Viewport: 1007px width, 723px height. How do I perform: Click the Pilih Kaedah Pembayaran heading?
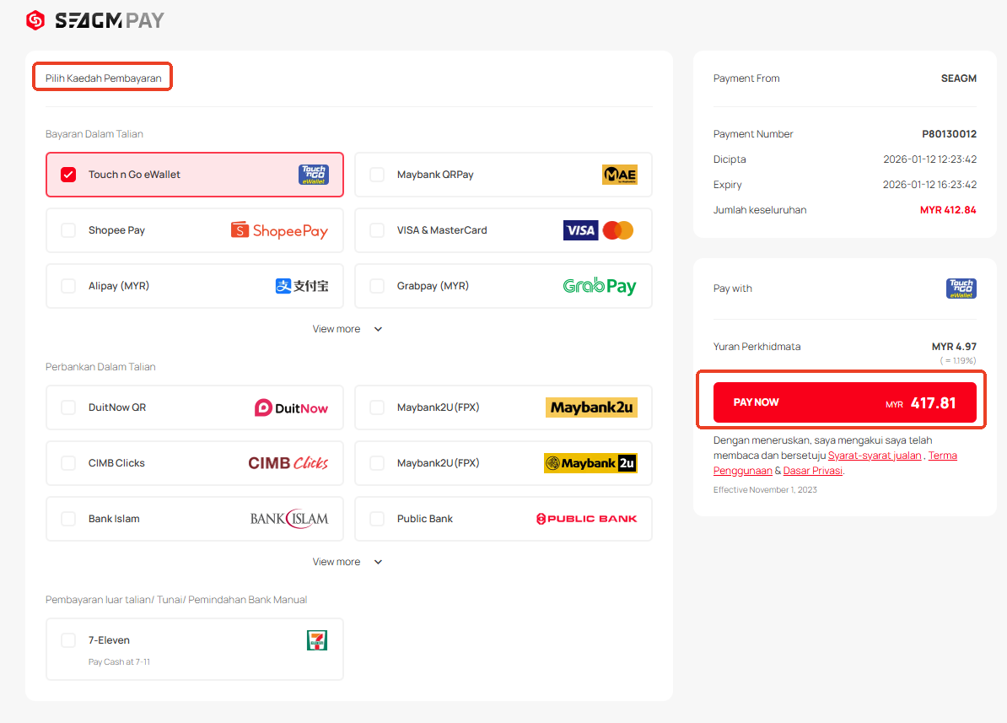pyautogui.click(x=103, y=78)
